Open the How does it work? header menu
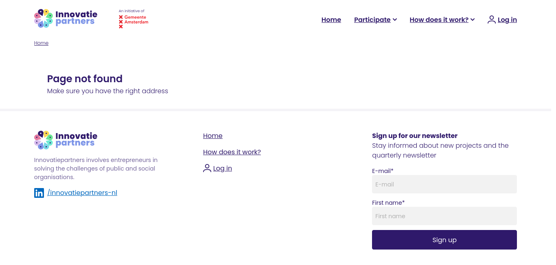Viewport: 556px width, 265px height. tap(439, 20)
